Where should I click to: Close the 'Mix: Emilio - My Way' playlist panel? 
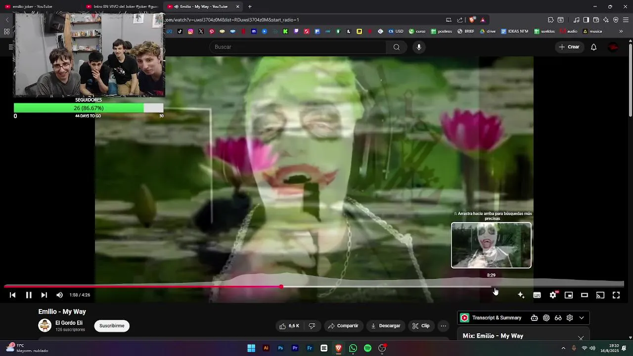[581, 338]
